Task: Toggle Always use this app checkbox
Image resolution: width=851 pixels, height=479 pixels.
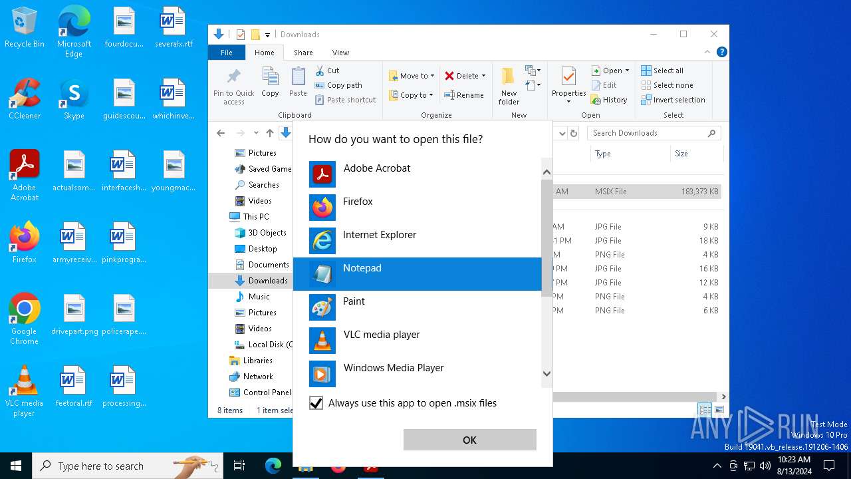Action: pyautogui.click(x=316, y=403)
